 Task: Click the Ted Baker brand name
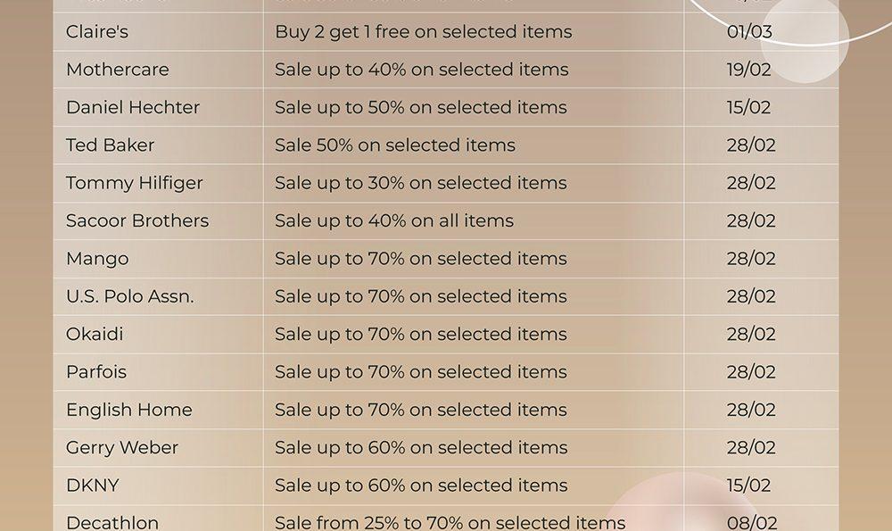coord(111,145)
